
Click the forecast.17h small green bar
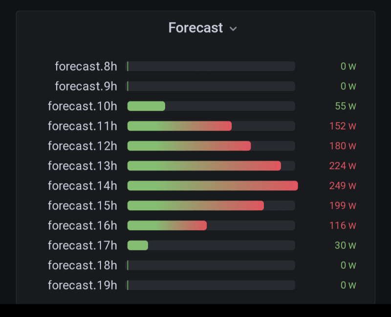point(137,245)
